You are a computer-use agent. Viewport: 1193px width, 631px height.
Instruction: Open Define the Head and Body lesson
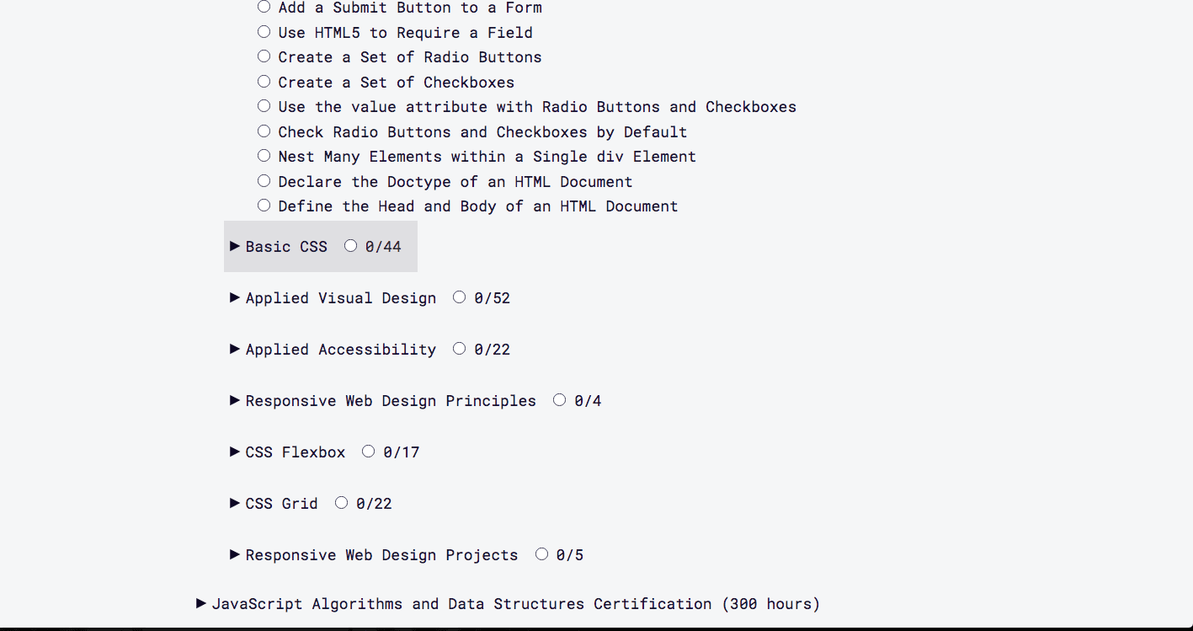click(478, 206)
